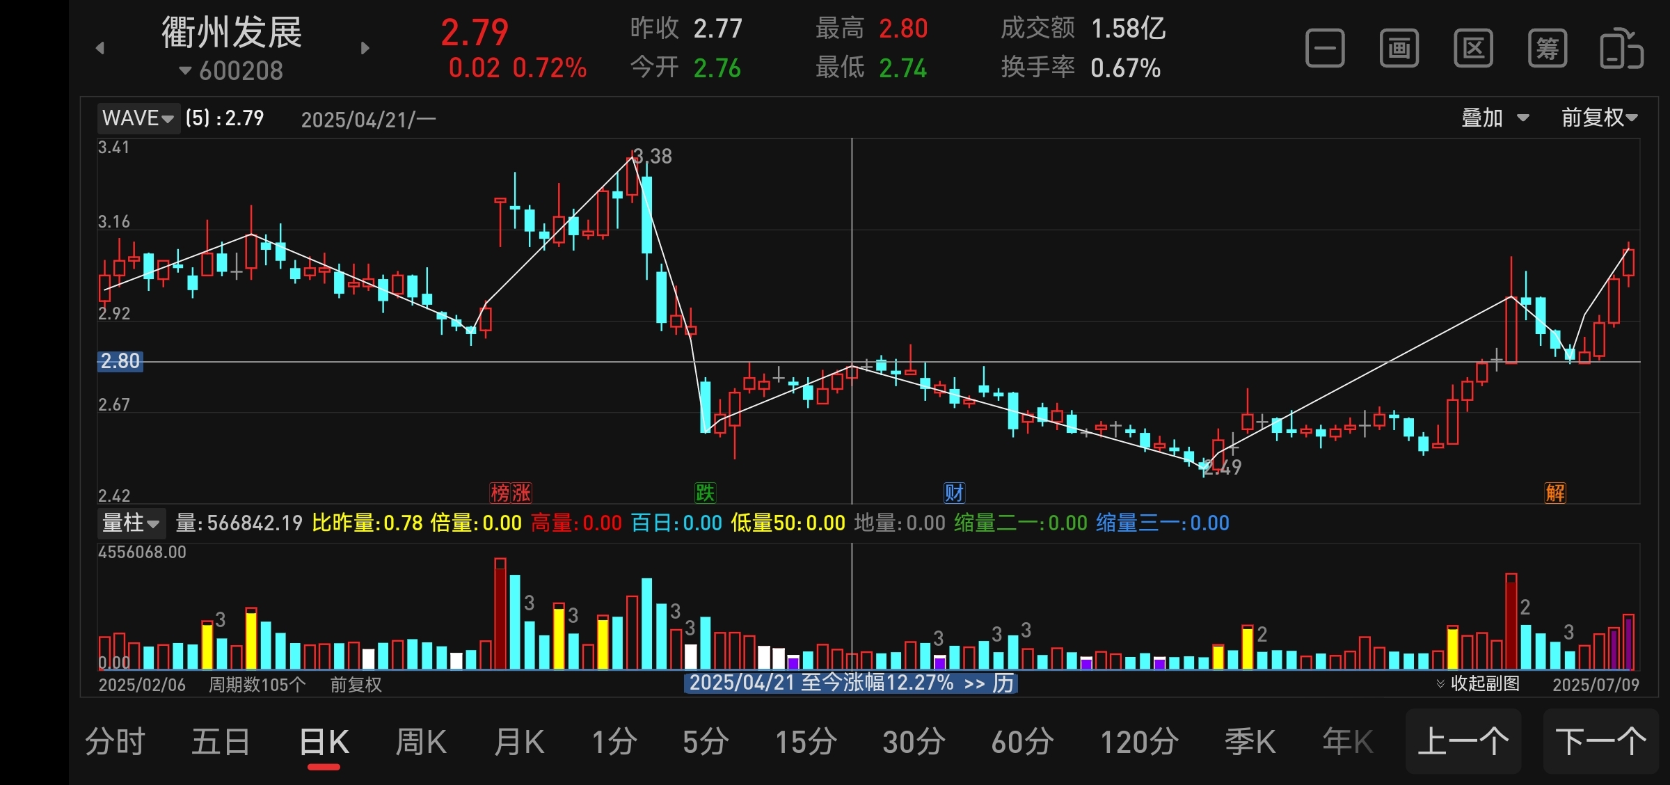The width and height of the screenshot is (1670, 785).
Task: Select the 15分 chart tab
Action: (x=806, y=741)
